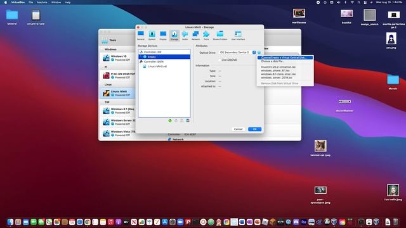Open the Ports settings tab icon
The height and width of the screenshot is (228, 406).
[x=206, y=35]
